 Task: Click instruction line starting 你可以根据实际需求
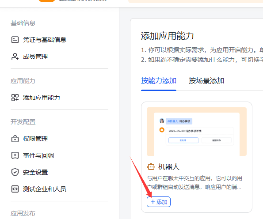pos(202,50)
